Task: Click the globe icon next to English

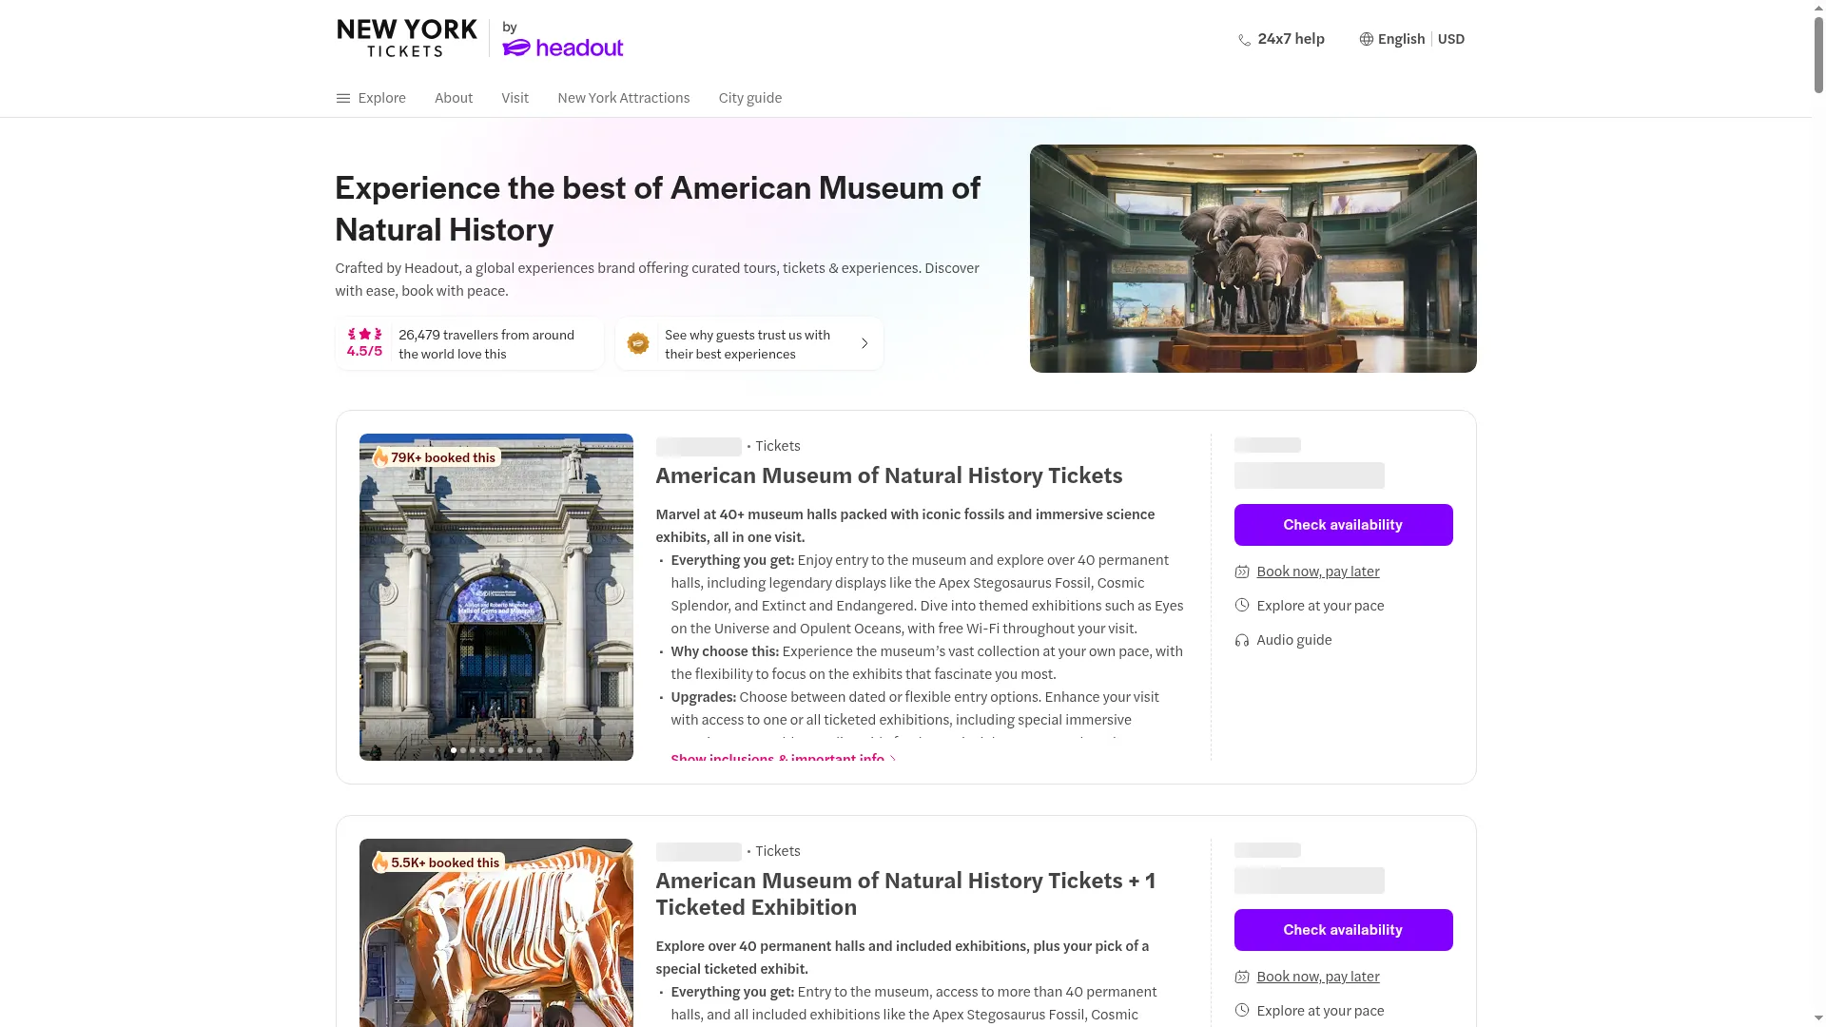Action: (x=1366, y=39)
